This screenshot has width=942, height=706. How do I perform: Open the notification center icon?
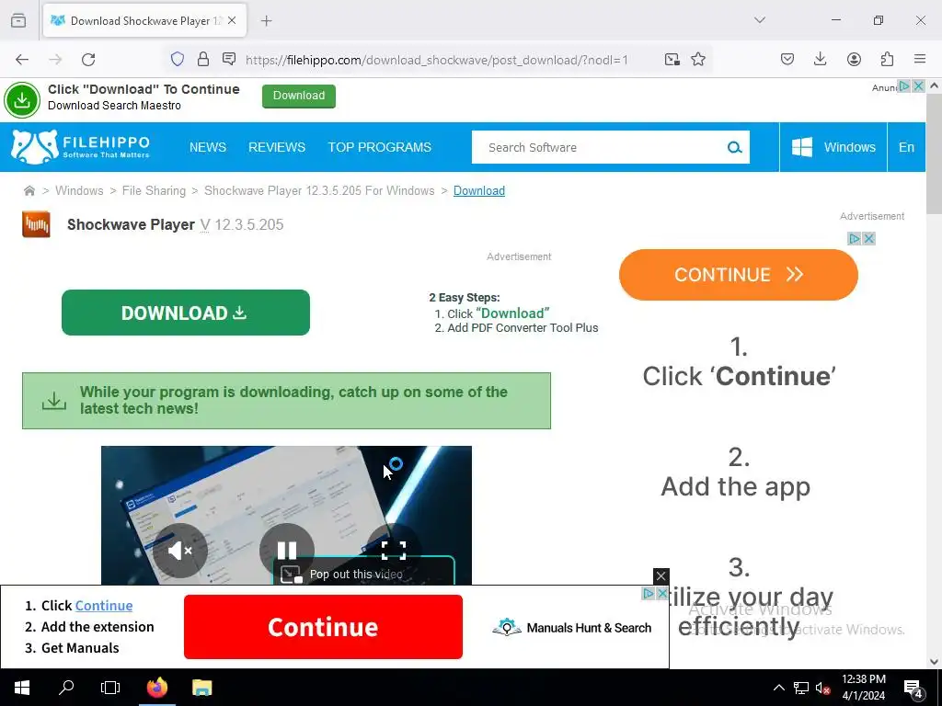click(913, 688)
